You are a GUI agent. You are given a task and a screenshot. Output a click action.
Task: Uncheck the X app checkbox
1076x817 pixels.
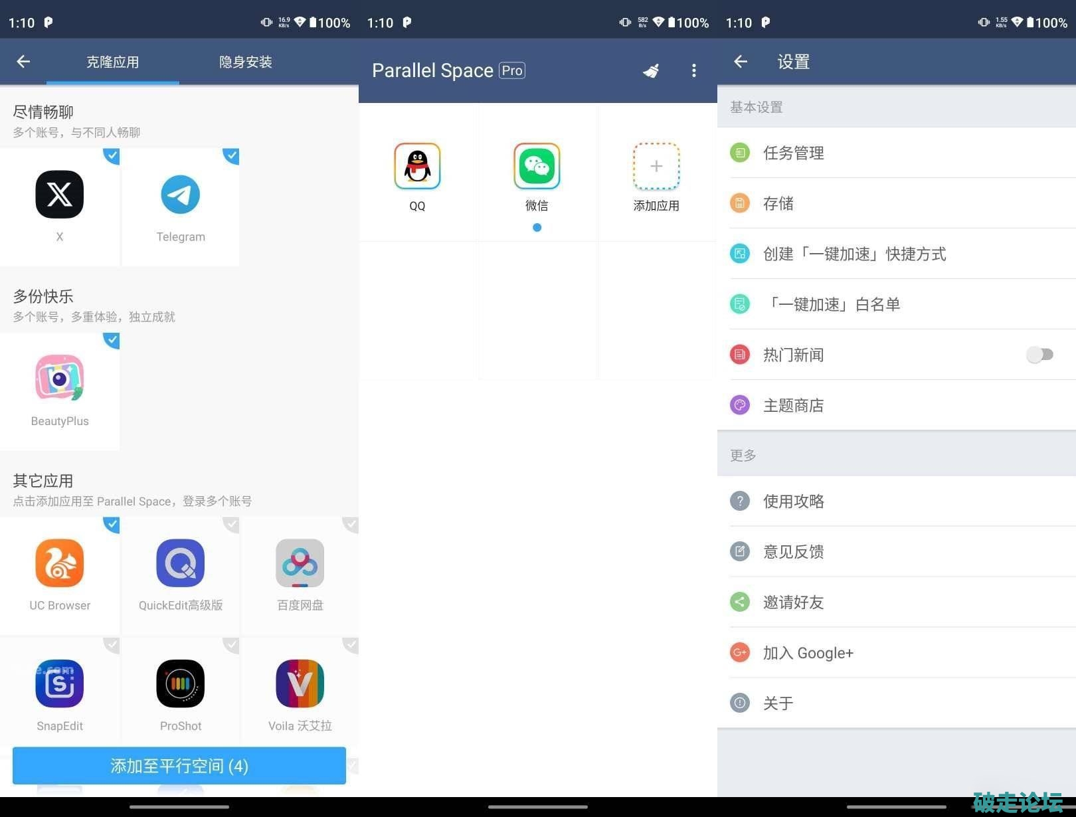click(x=112, y=156)
